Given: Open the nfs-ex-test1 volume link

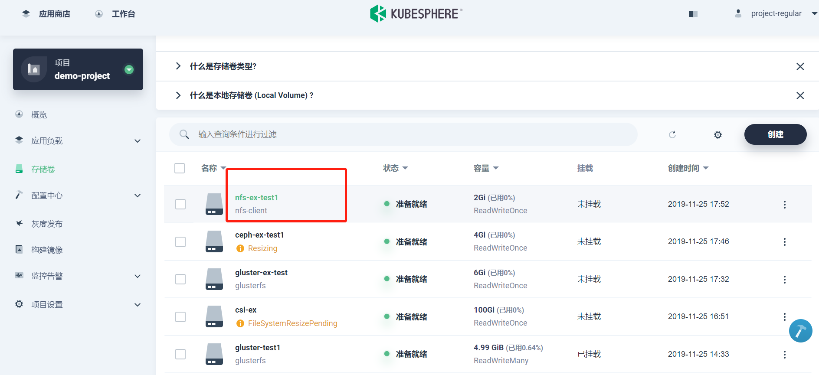Looking at the screenshot, I should click(256, 198).
